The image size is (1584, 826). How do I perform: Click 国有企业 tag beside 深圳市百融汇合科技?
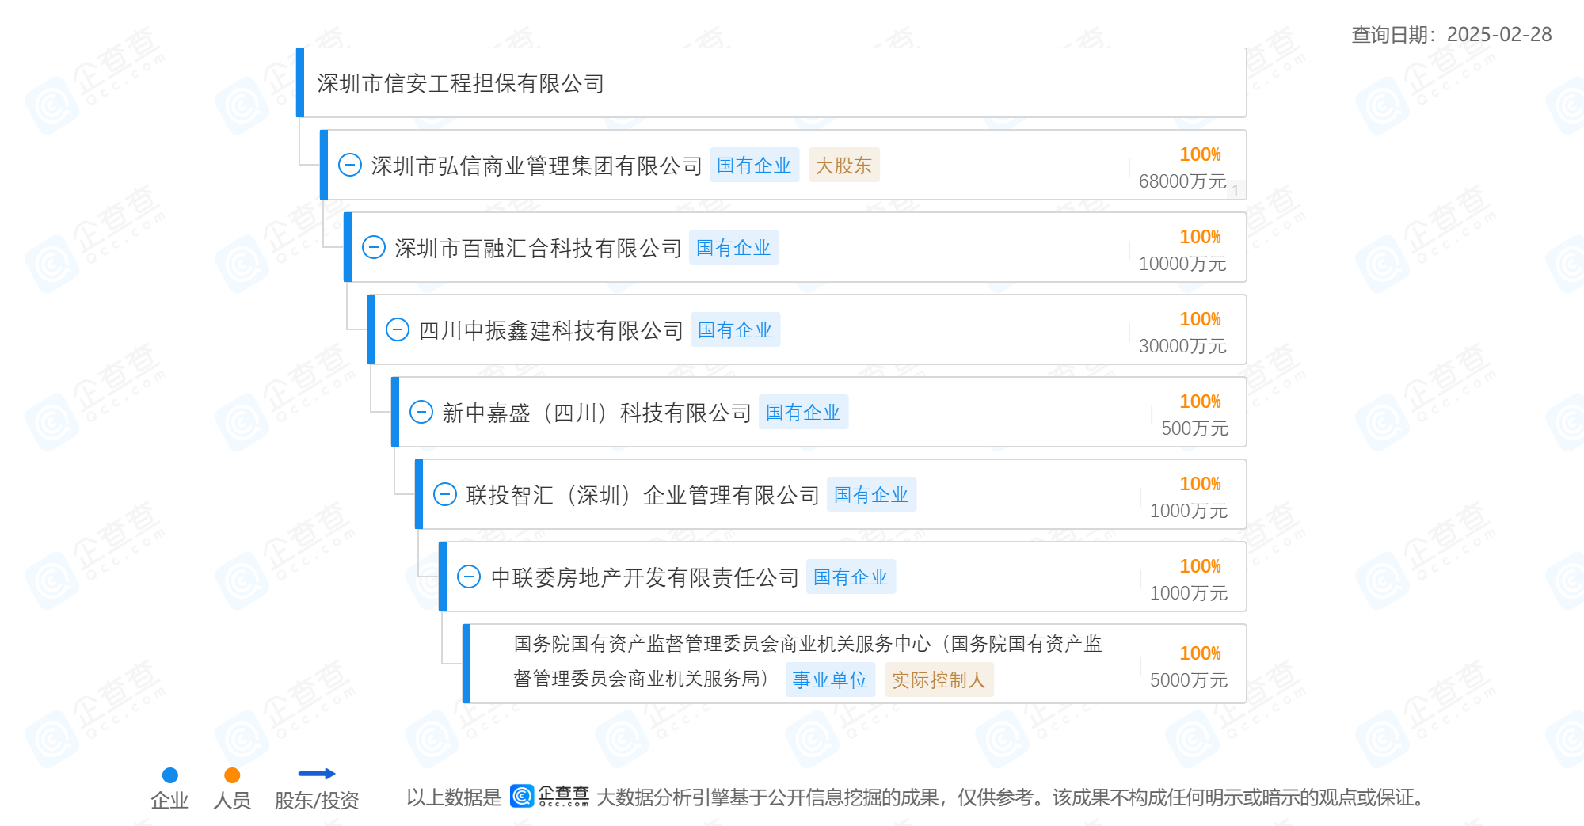tap(733, 248)
